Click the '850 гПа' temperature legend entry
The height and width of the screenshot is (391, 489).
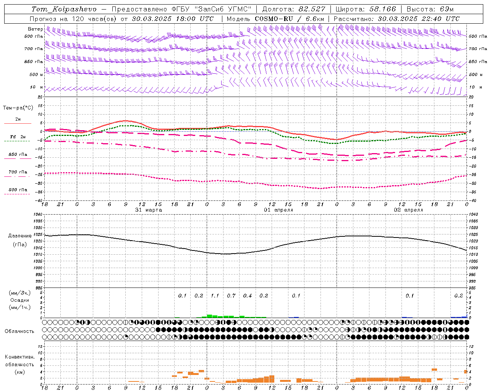[18, 155]
